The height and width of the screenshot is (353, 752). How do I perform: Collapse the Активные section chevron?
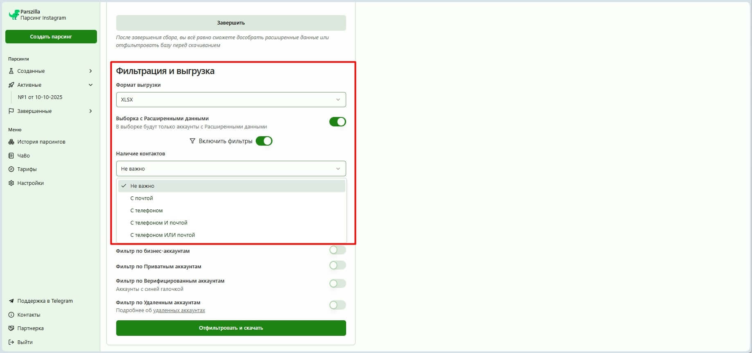[x=90, y=85]
